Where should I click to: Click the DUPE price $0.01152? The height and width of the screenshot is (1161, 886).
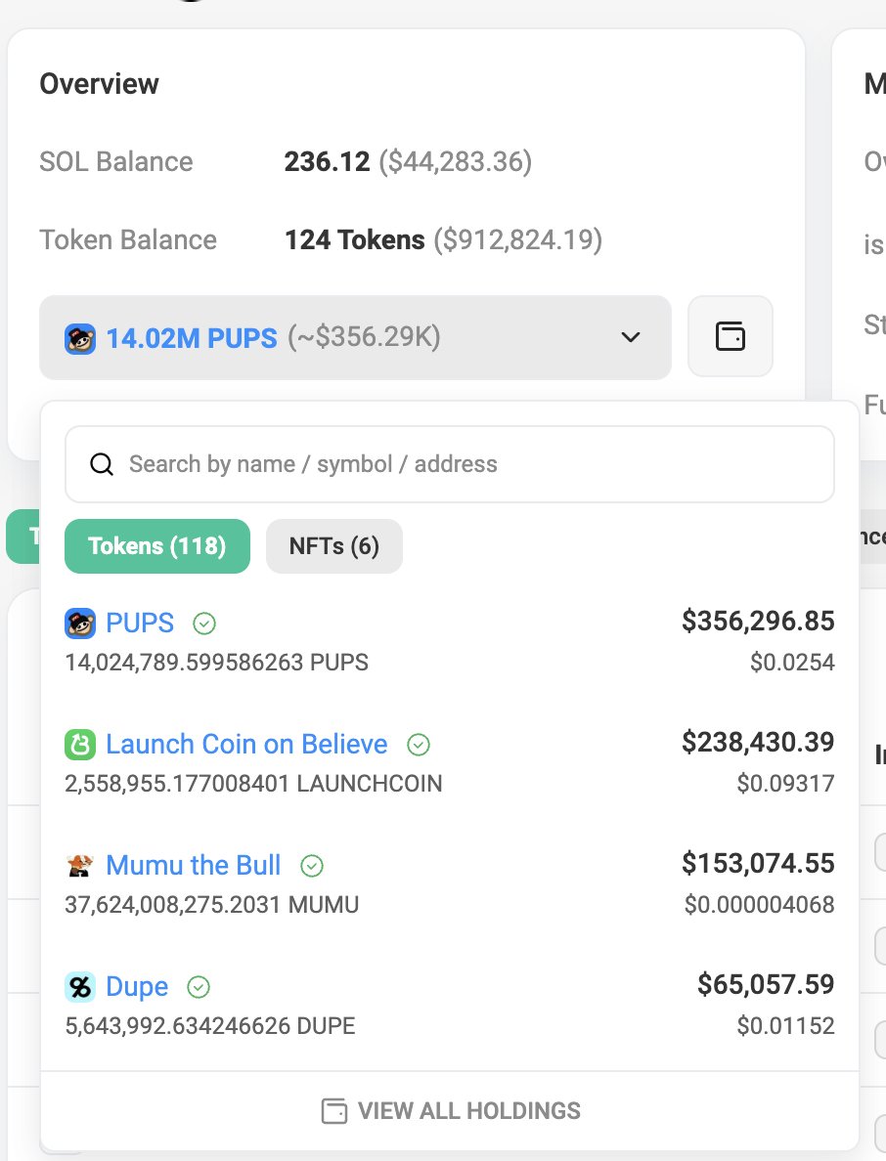[785, 1026]
